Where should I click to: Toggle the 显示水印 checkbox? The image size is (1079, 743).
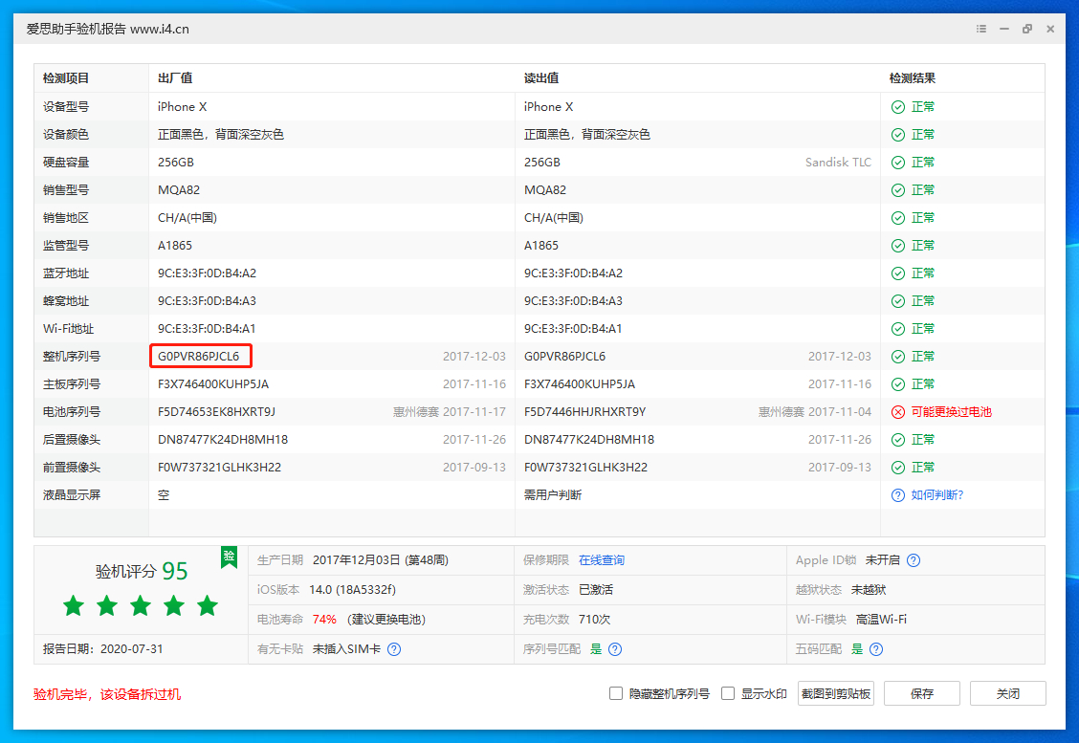click(x=726, y=693)
